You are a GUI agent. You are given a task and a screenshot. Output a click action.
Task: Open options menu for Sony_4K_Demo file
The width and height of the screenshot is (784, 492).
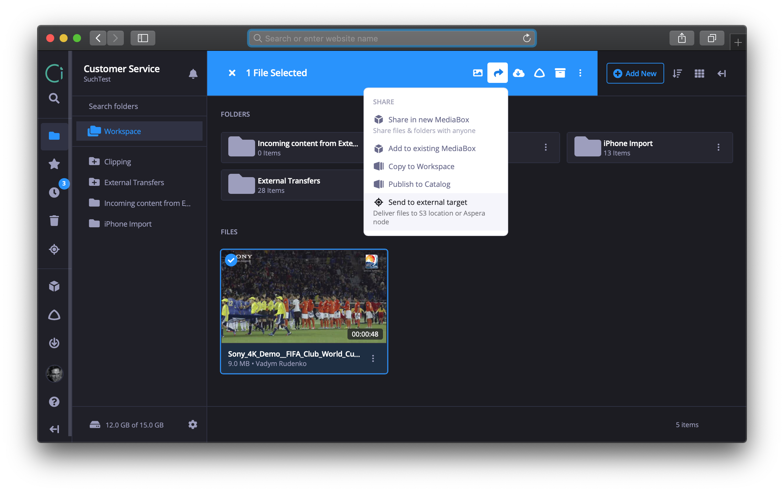(373, 358)
